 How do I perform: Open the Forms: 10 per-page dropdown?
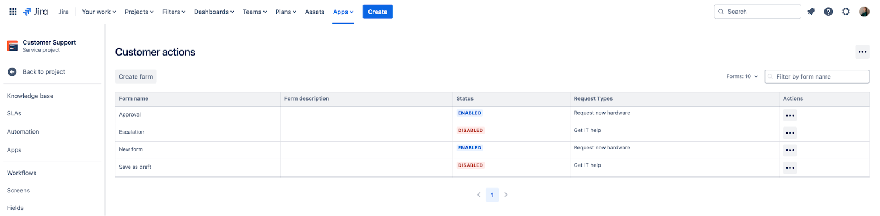[742, 76]
